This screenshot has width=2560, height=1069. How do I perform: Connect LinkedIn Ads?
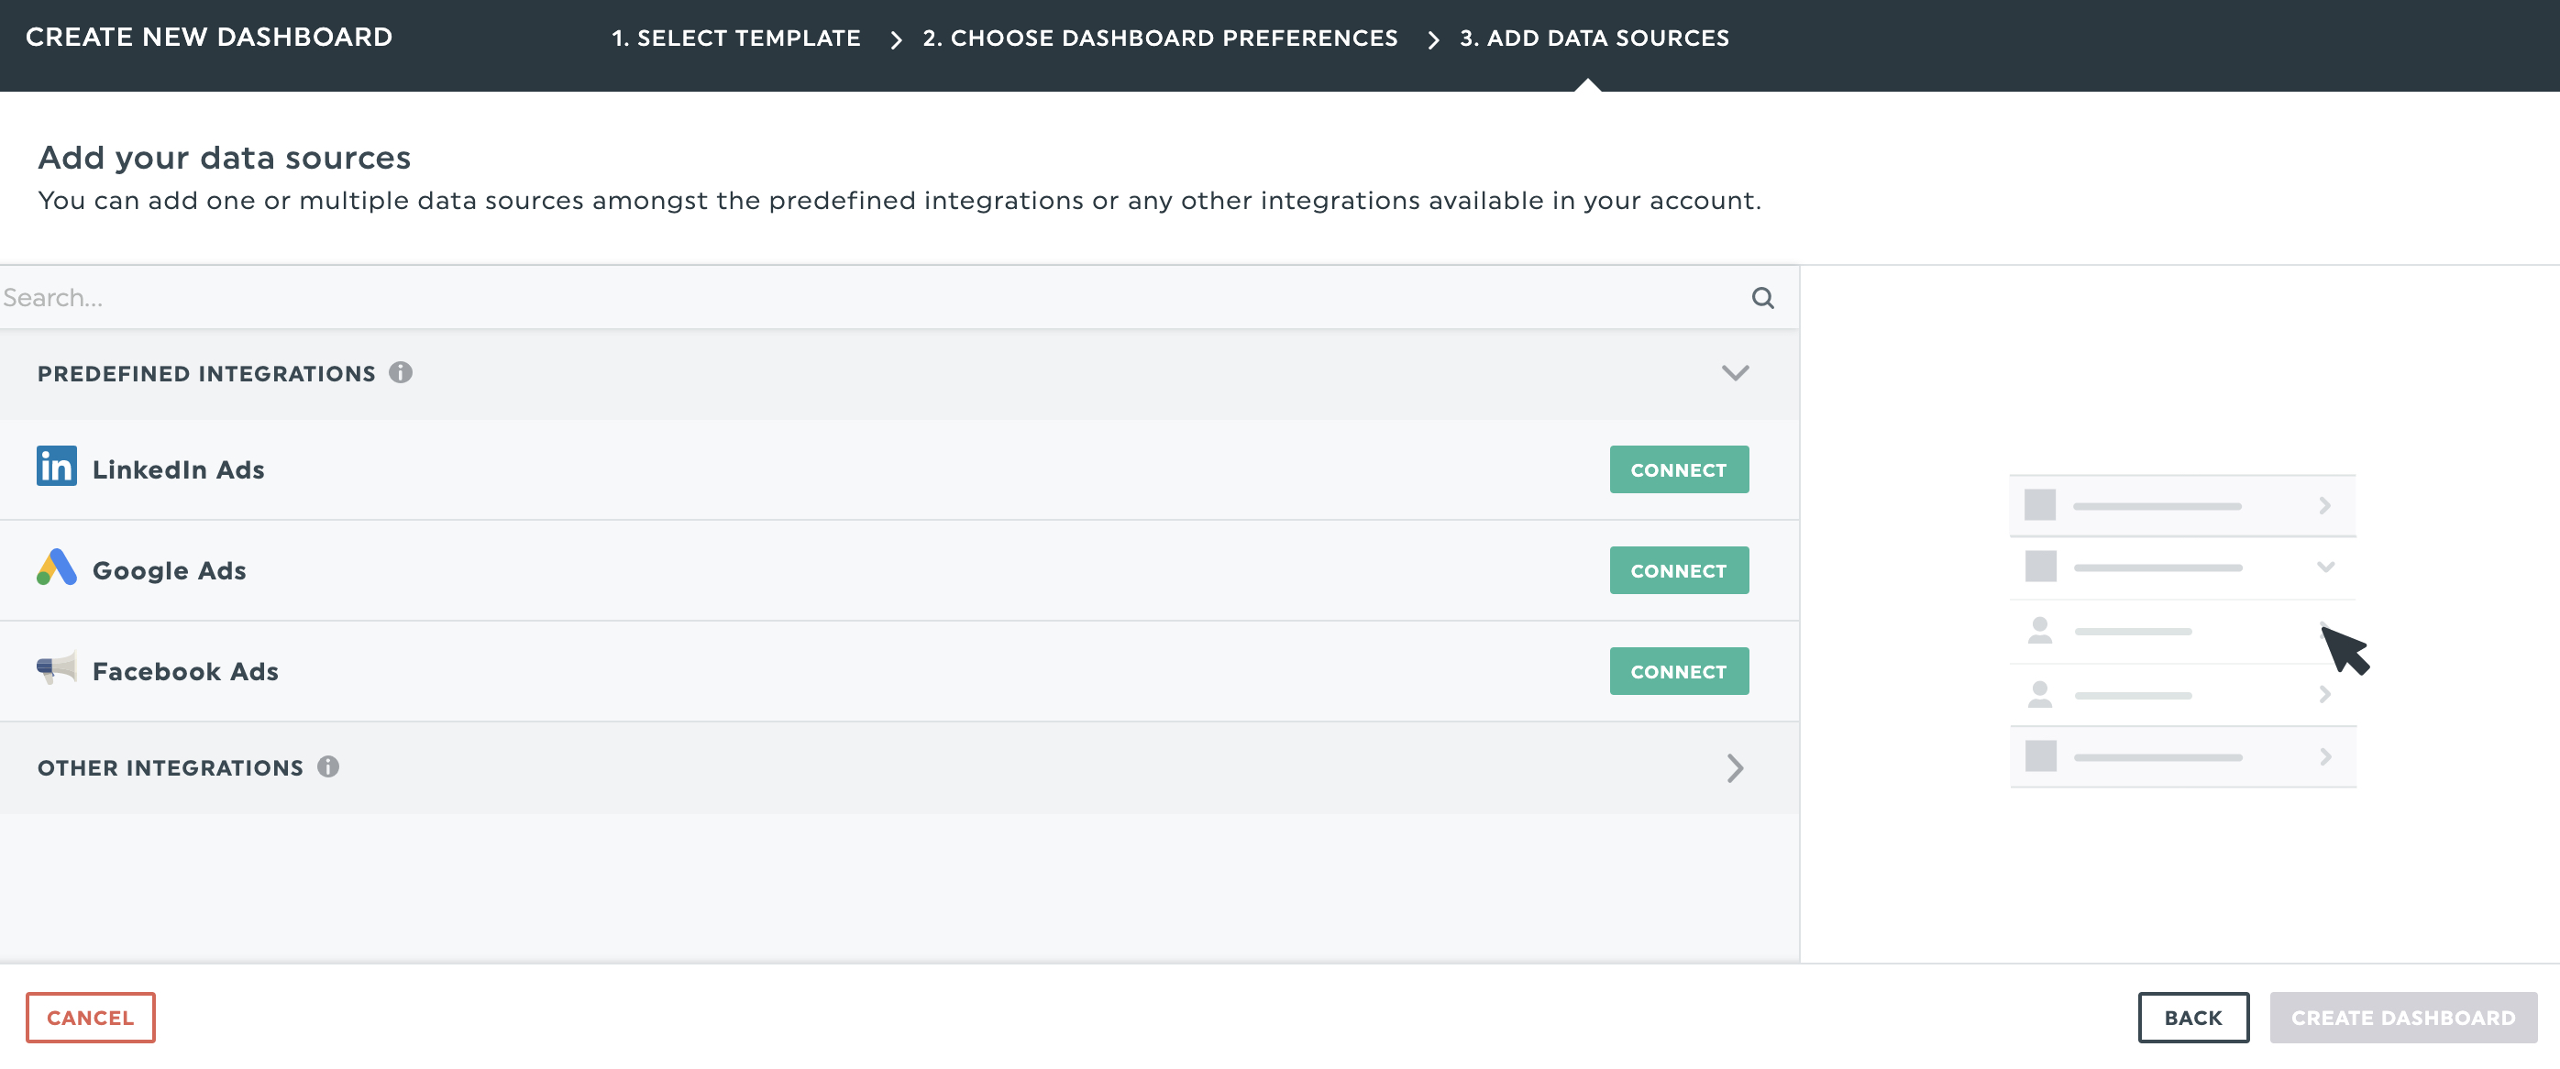click(1679, 470)
